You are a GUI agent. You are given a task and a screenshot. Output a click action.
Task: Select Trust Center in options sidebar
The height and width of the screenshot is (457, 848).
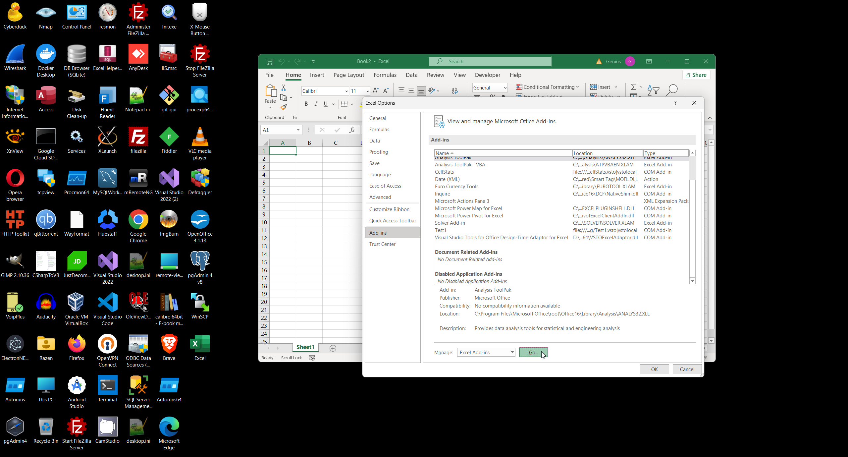tap(382, 244)
